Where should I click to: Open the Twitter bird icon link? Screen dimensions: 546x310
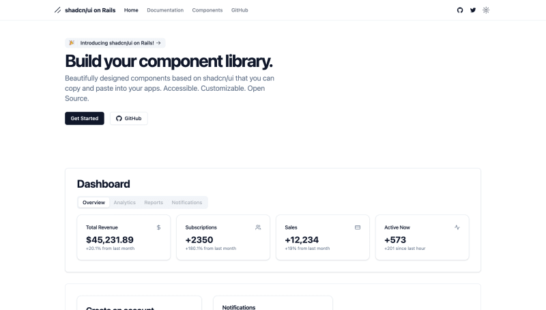473,10
